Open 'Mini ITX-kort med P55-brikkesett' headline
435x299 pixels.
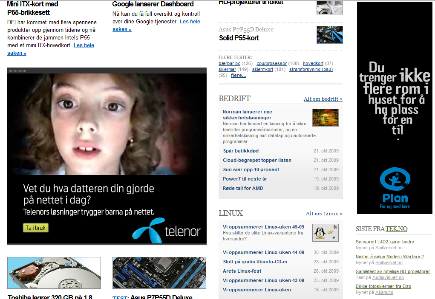pyautogui.click(x=33, y=8)
